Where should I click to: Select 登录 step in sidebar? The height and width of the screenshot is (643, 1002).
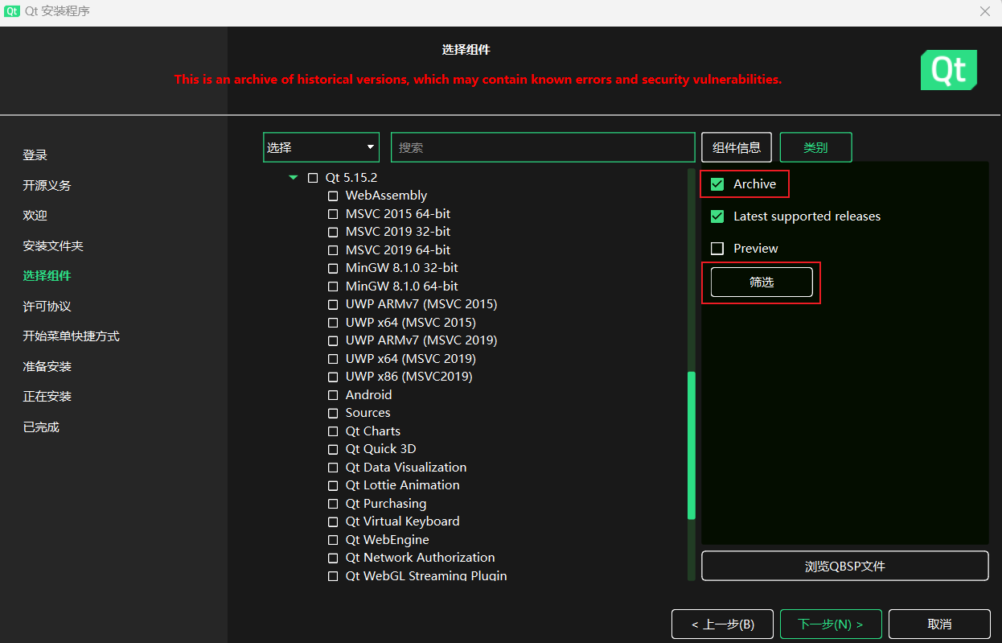[35, 155]
